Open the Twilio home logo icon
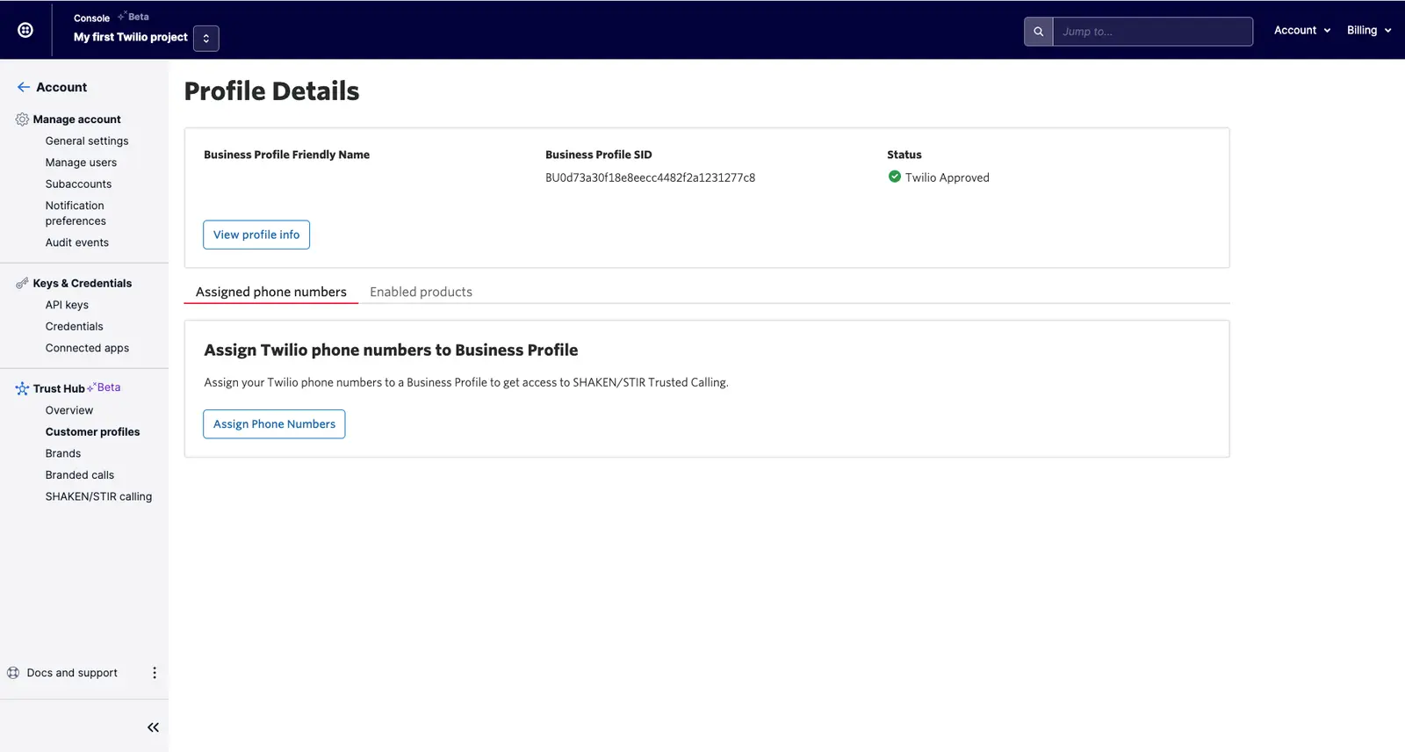 (x=25, y=30)
